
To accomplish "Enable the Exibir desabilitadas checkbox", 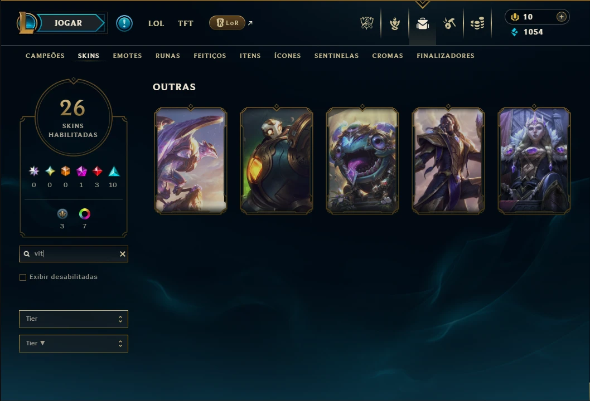I will click(x=23, y=277).
